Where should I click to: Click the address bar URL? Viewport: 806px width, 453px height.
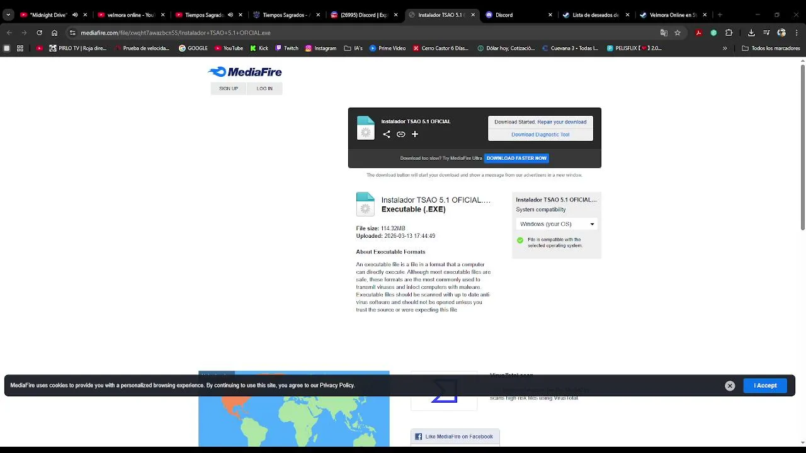[176, 33]
